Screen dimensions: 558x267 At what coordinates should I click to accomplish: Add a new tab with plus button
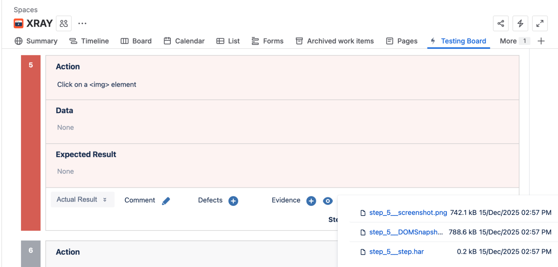(x=541, y=41)
